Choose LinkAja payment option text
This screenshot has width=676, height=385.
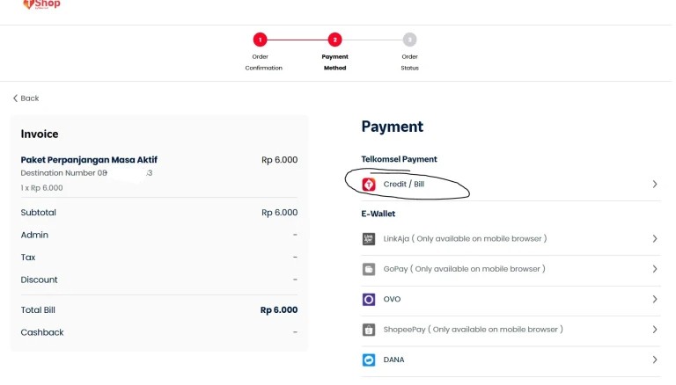[465, 239]
